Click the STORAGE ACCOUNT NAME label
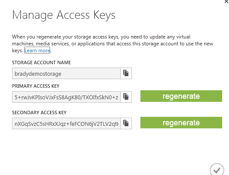The image size is (229, 175). point(42,62)
